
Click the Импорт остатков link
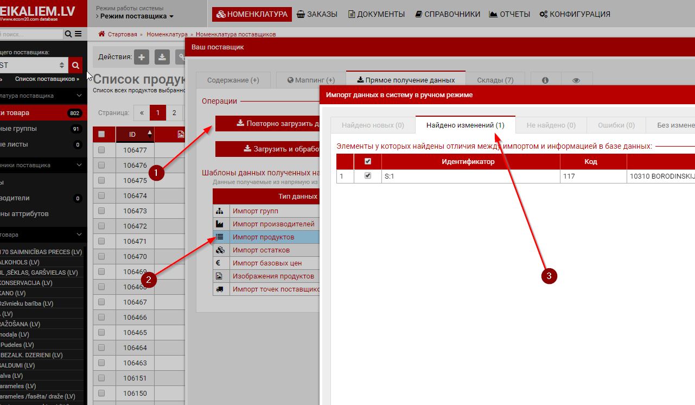point(261,250)
